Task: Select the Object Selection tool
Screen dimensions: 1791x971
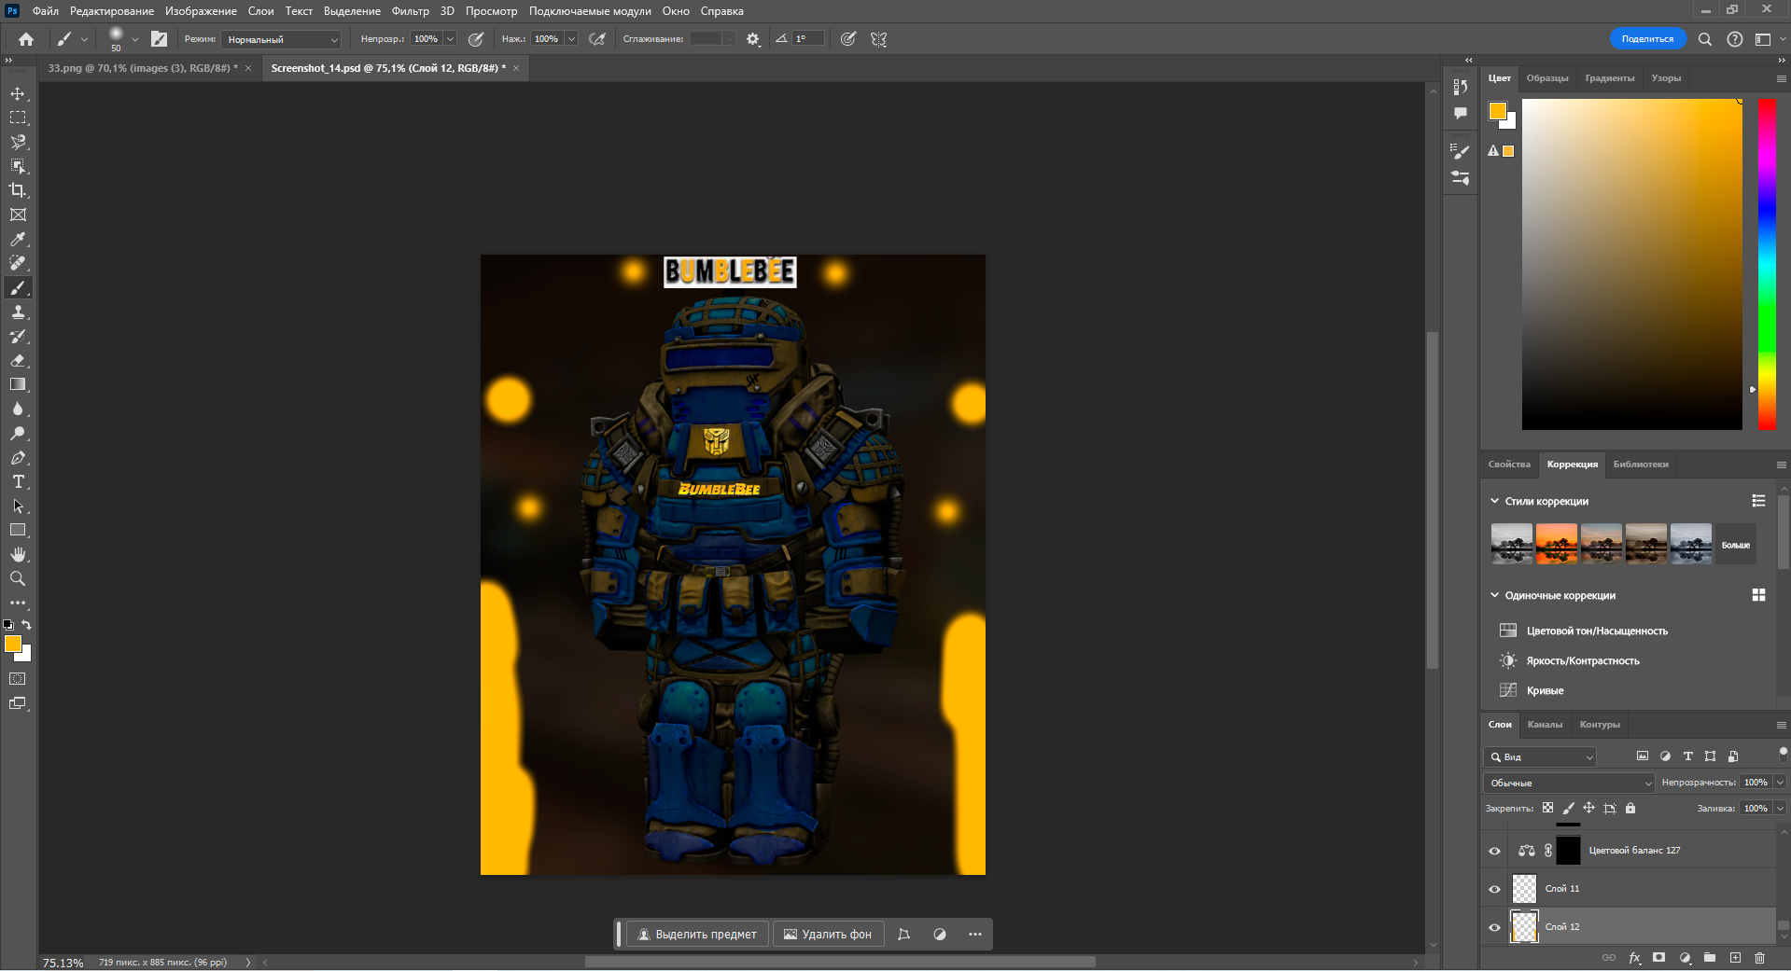Action: tap(18, 166)
